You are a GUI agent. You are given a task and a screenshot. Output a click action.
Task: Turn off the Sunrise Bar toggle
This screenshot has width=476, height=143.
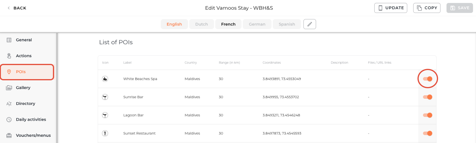click(x=427, y=97)
